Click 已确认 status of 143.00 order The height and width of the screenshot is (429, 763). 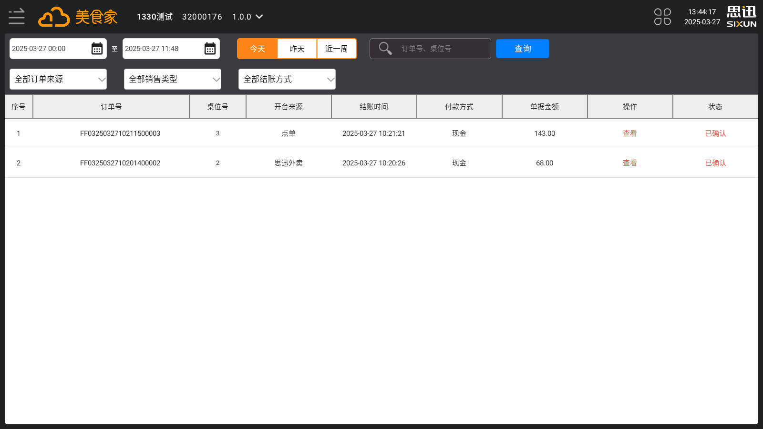pyautogui.click(x=715, y=133)
